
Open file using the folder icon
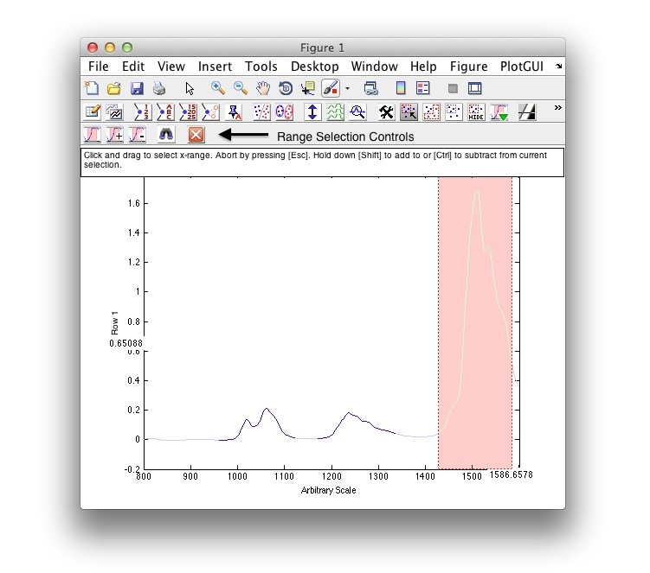113,88
